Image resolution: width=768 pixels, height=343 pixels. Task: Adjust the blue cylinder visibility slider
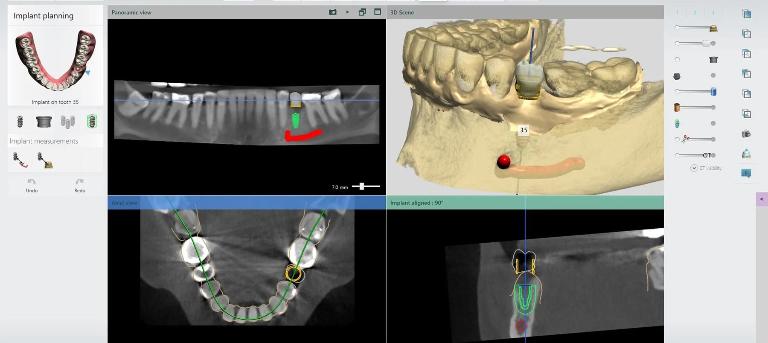695,91
